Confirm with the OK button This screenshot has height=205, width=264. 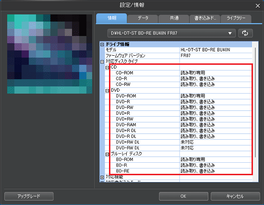click(183, 196)
